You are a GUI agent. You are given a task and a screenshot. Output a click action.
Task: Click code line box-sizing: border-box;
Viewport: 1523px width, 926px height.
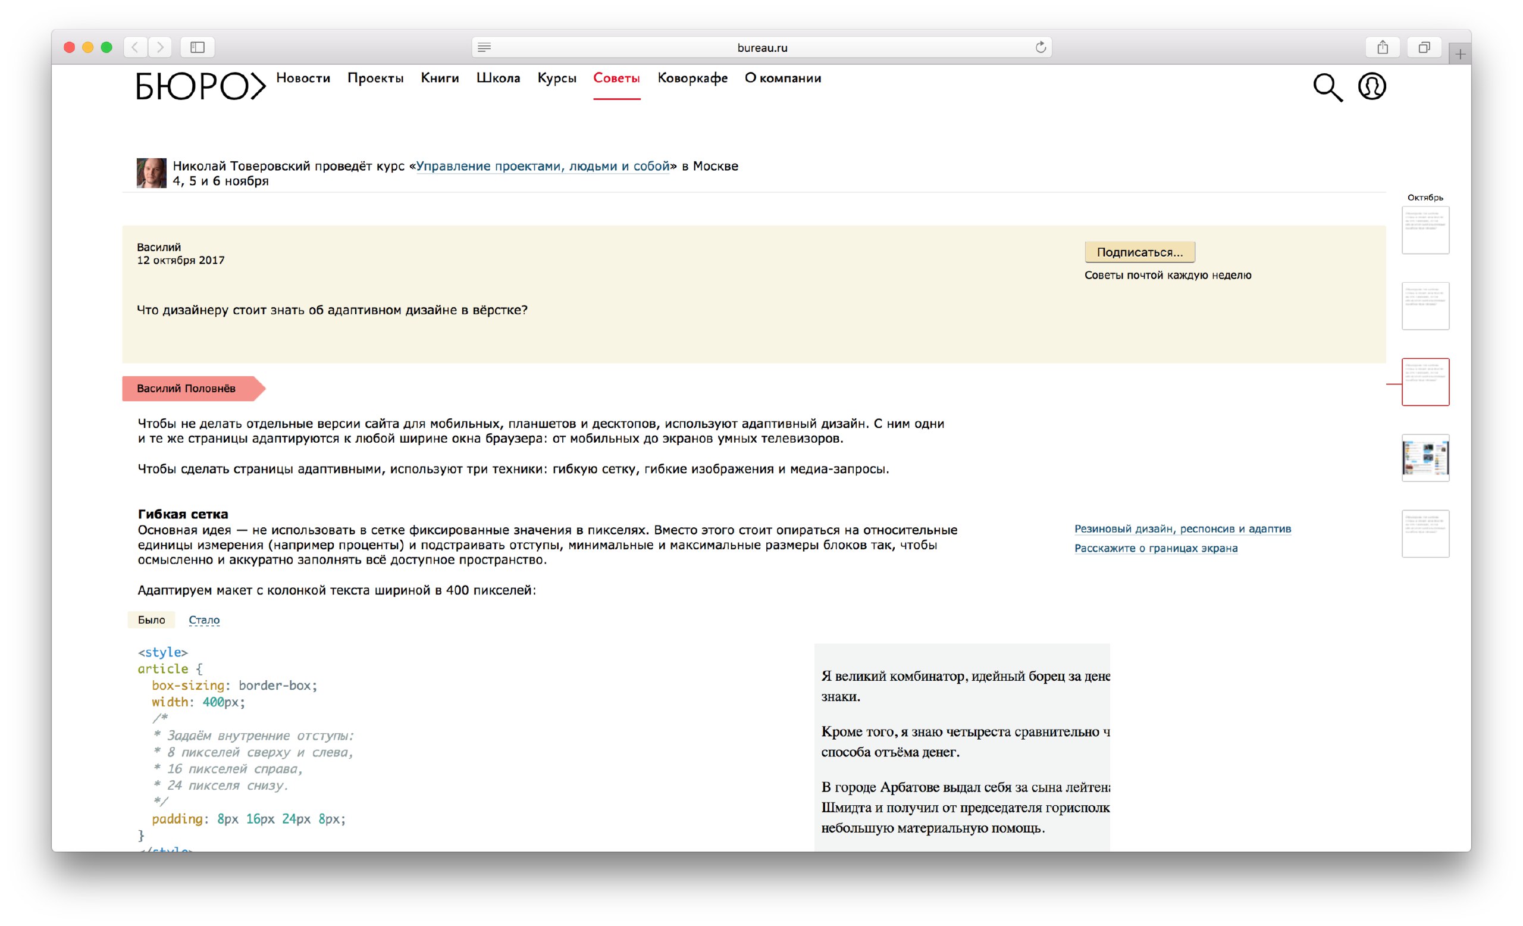point(234,685)
